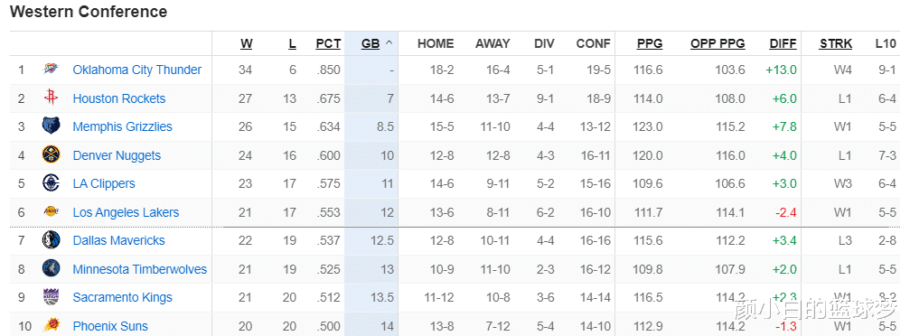The image size is (910, 336).
Task: Click the Sacramento Kings logo icon
Action: tap(52, 297)
